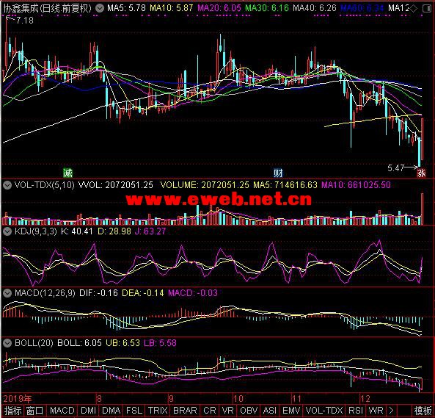Select the MACD indicator tab
This screenshot has width=435, height=418.
coord(62,411)
